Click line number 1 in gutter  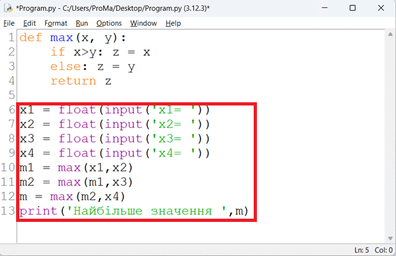(x=12, y=37)
